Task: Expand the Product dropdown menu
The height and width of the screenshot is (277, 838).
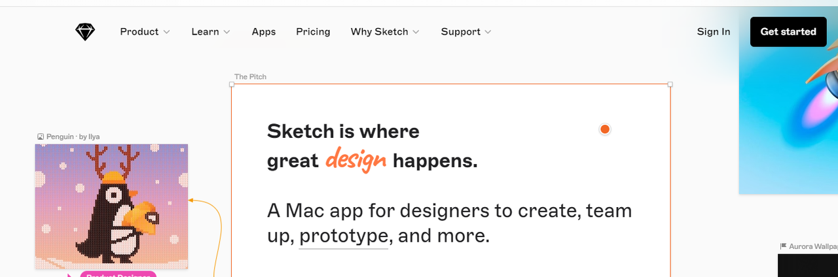Action: [x=145, y=32]
